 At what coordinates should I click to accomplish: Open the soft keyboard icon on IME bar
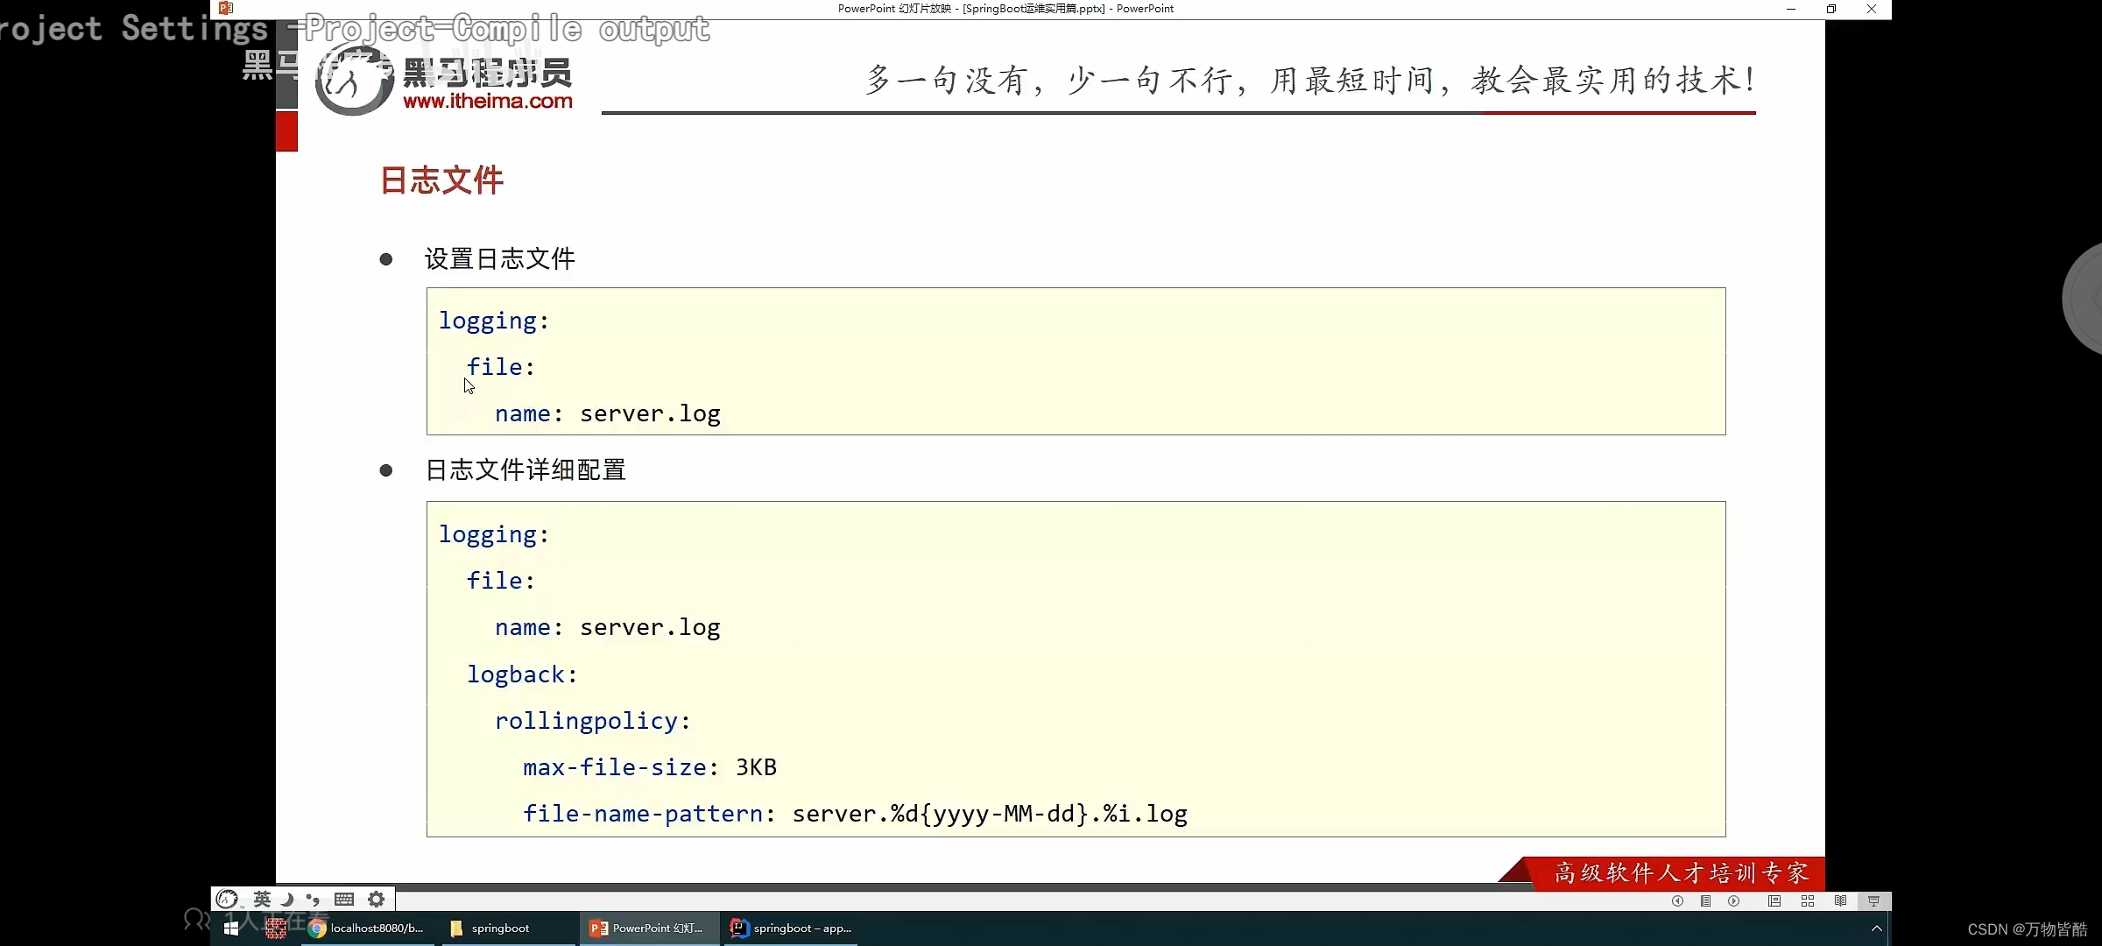click(344, 899)
